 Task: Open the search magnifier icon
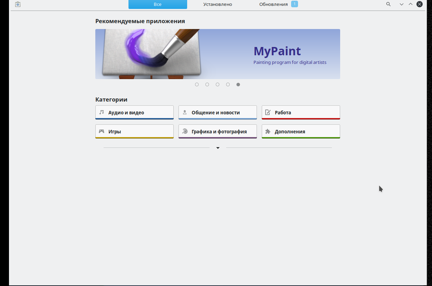coord(388,4)
